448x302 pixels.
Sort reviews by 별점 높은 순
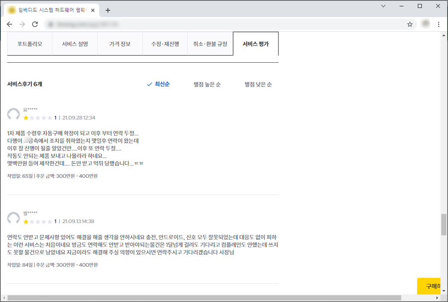[x=207, y=85]
